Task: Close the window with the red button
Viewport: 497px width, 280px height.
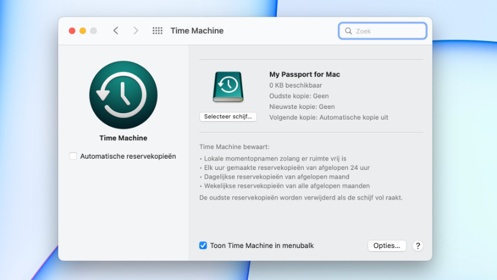Action: 72,31
